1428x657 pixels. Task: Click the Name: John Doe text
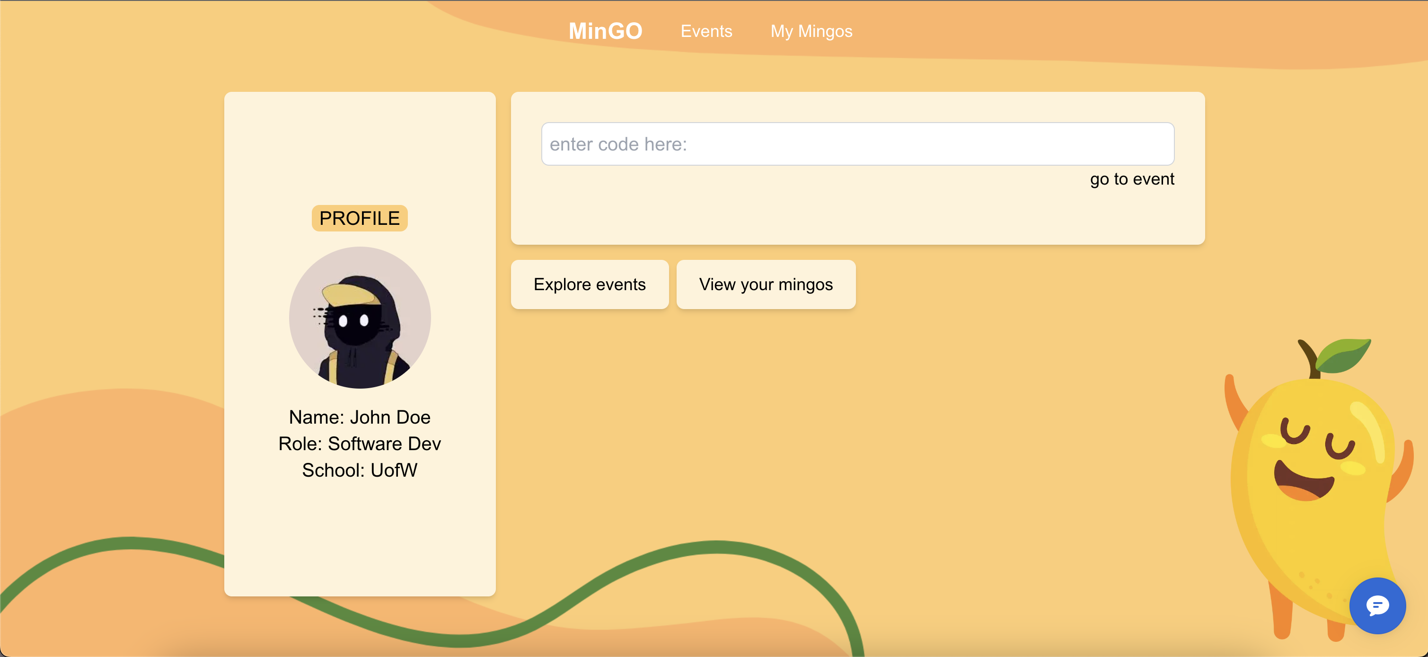point(359,417)
